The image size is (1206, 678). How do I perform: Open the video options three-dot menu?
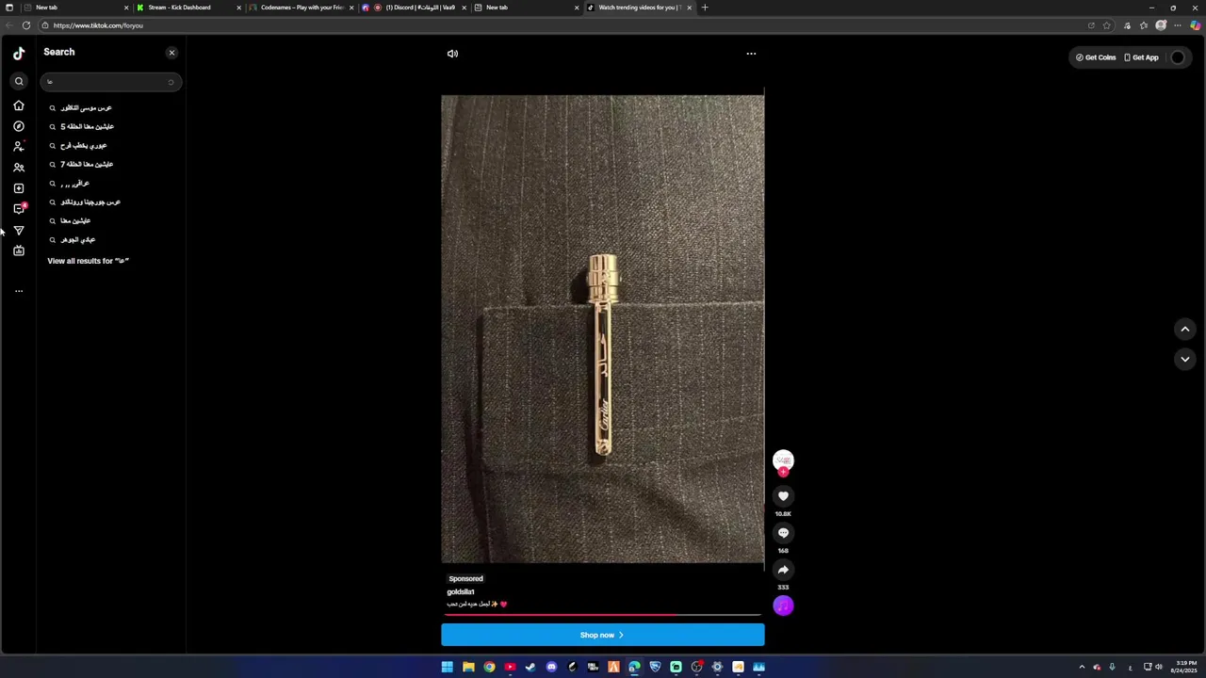(x=751, y=54)
